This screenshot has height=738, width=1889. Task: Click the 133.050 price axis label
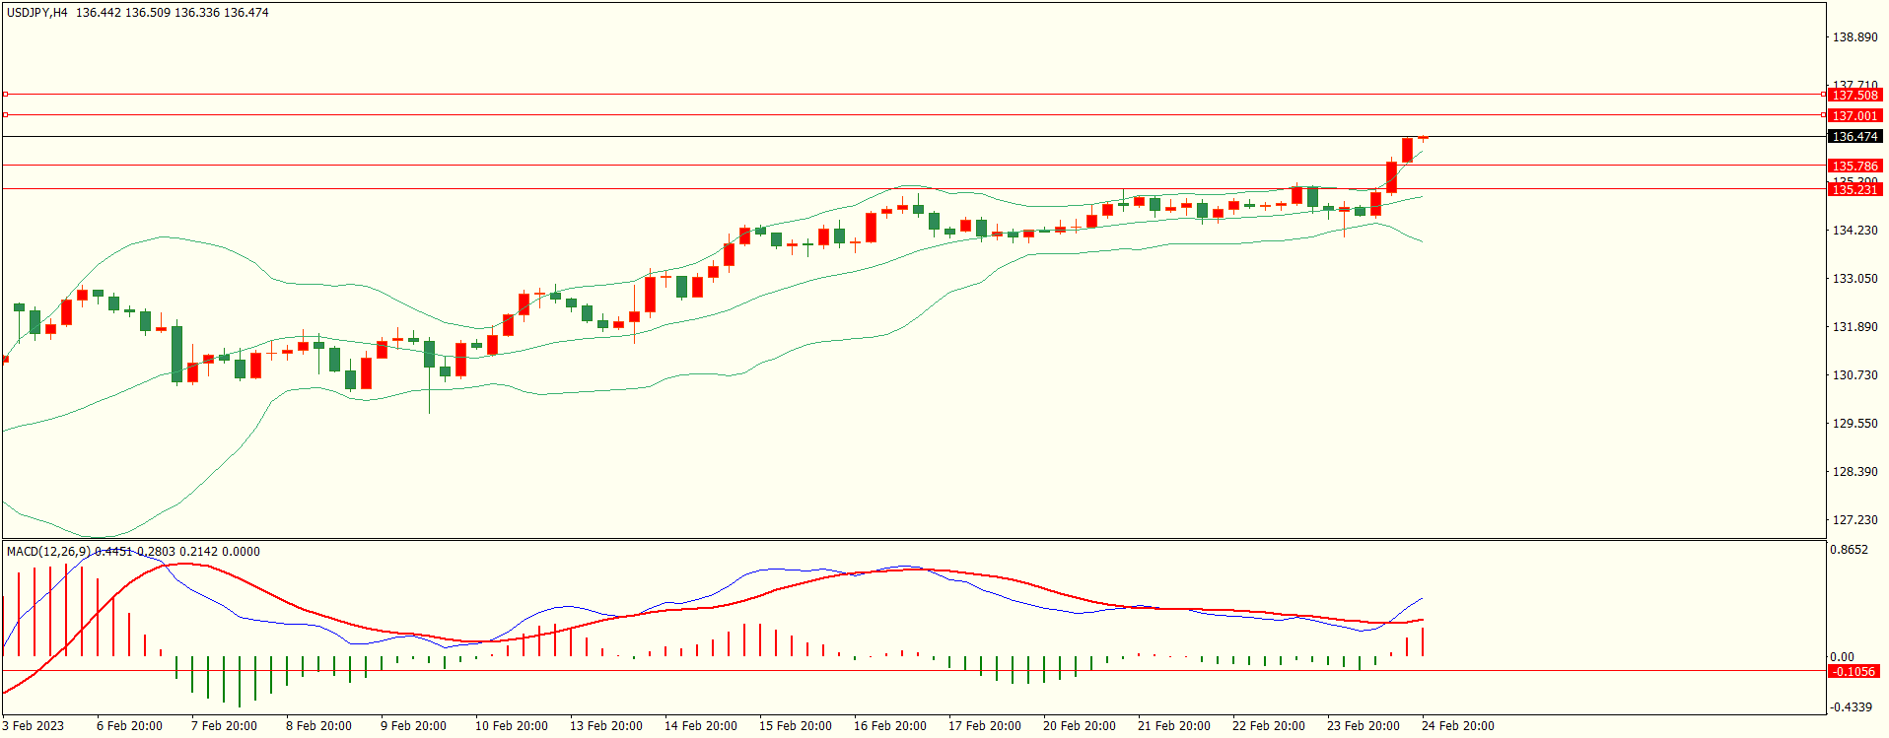pos(1854,279)
